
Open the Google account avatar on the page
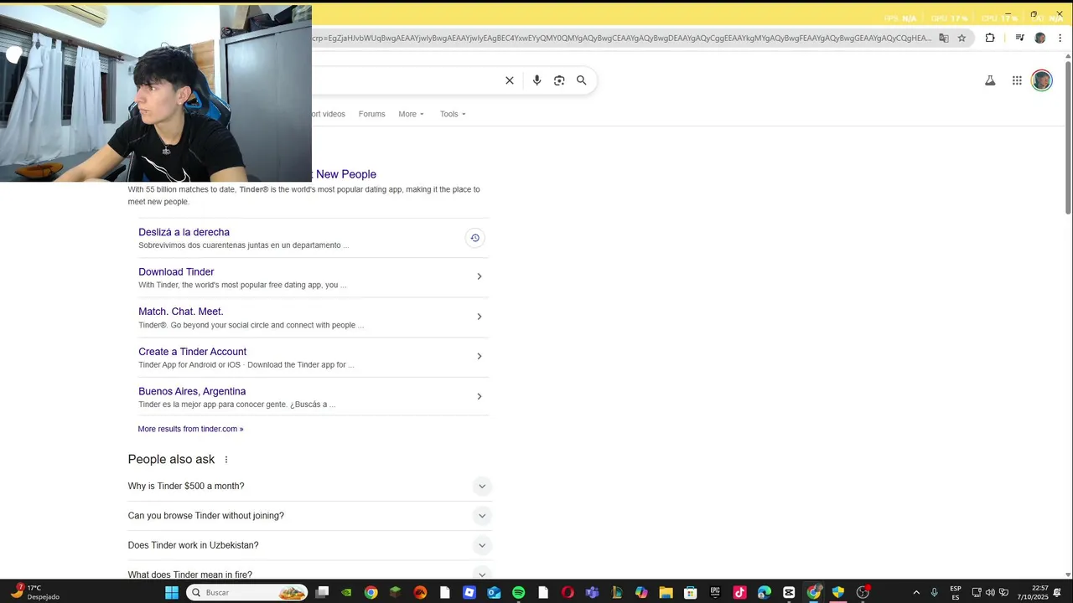pos(1041,80)
